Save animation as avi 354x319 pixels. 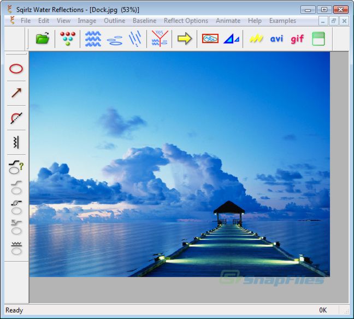click(276, 39)
